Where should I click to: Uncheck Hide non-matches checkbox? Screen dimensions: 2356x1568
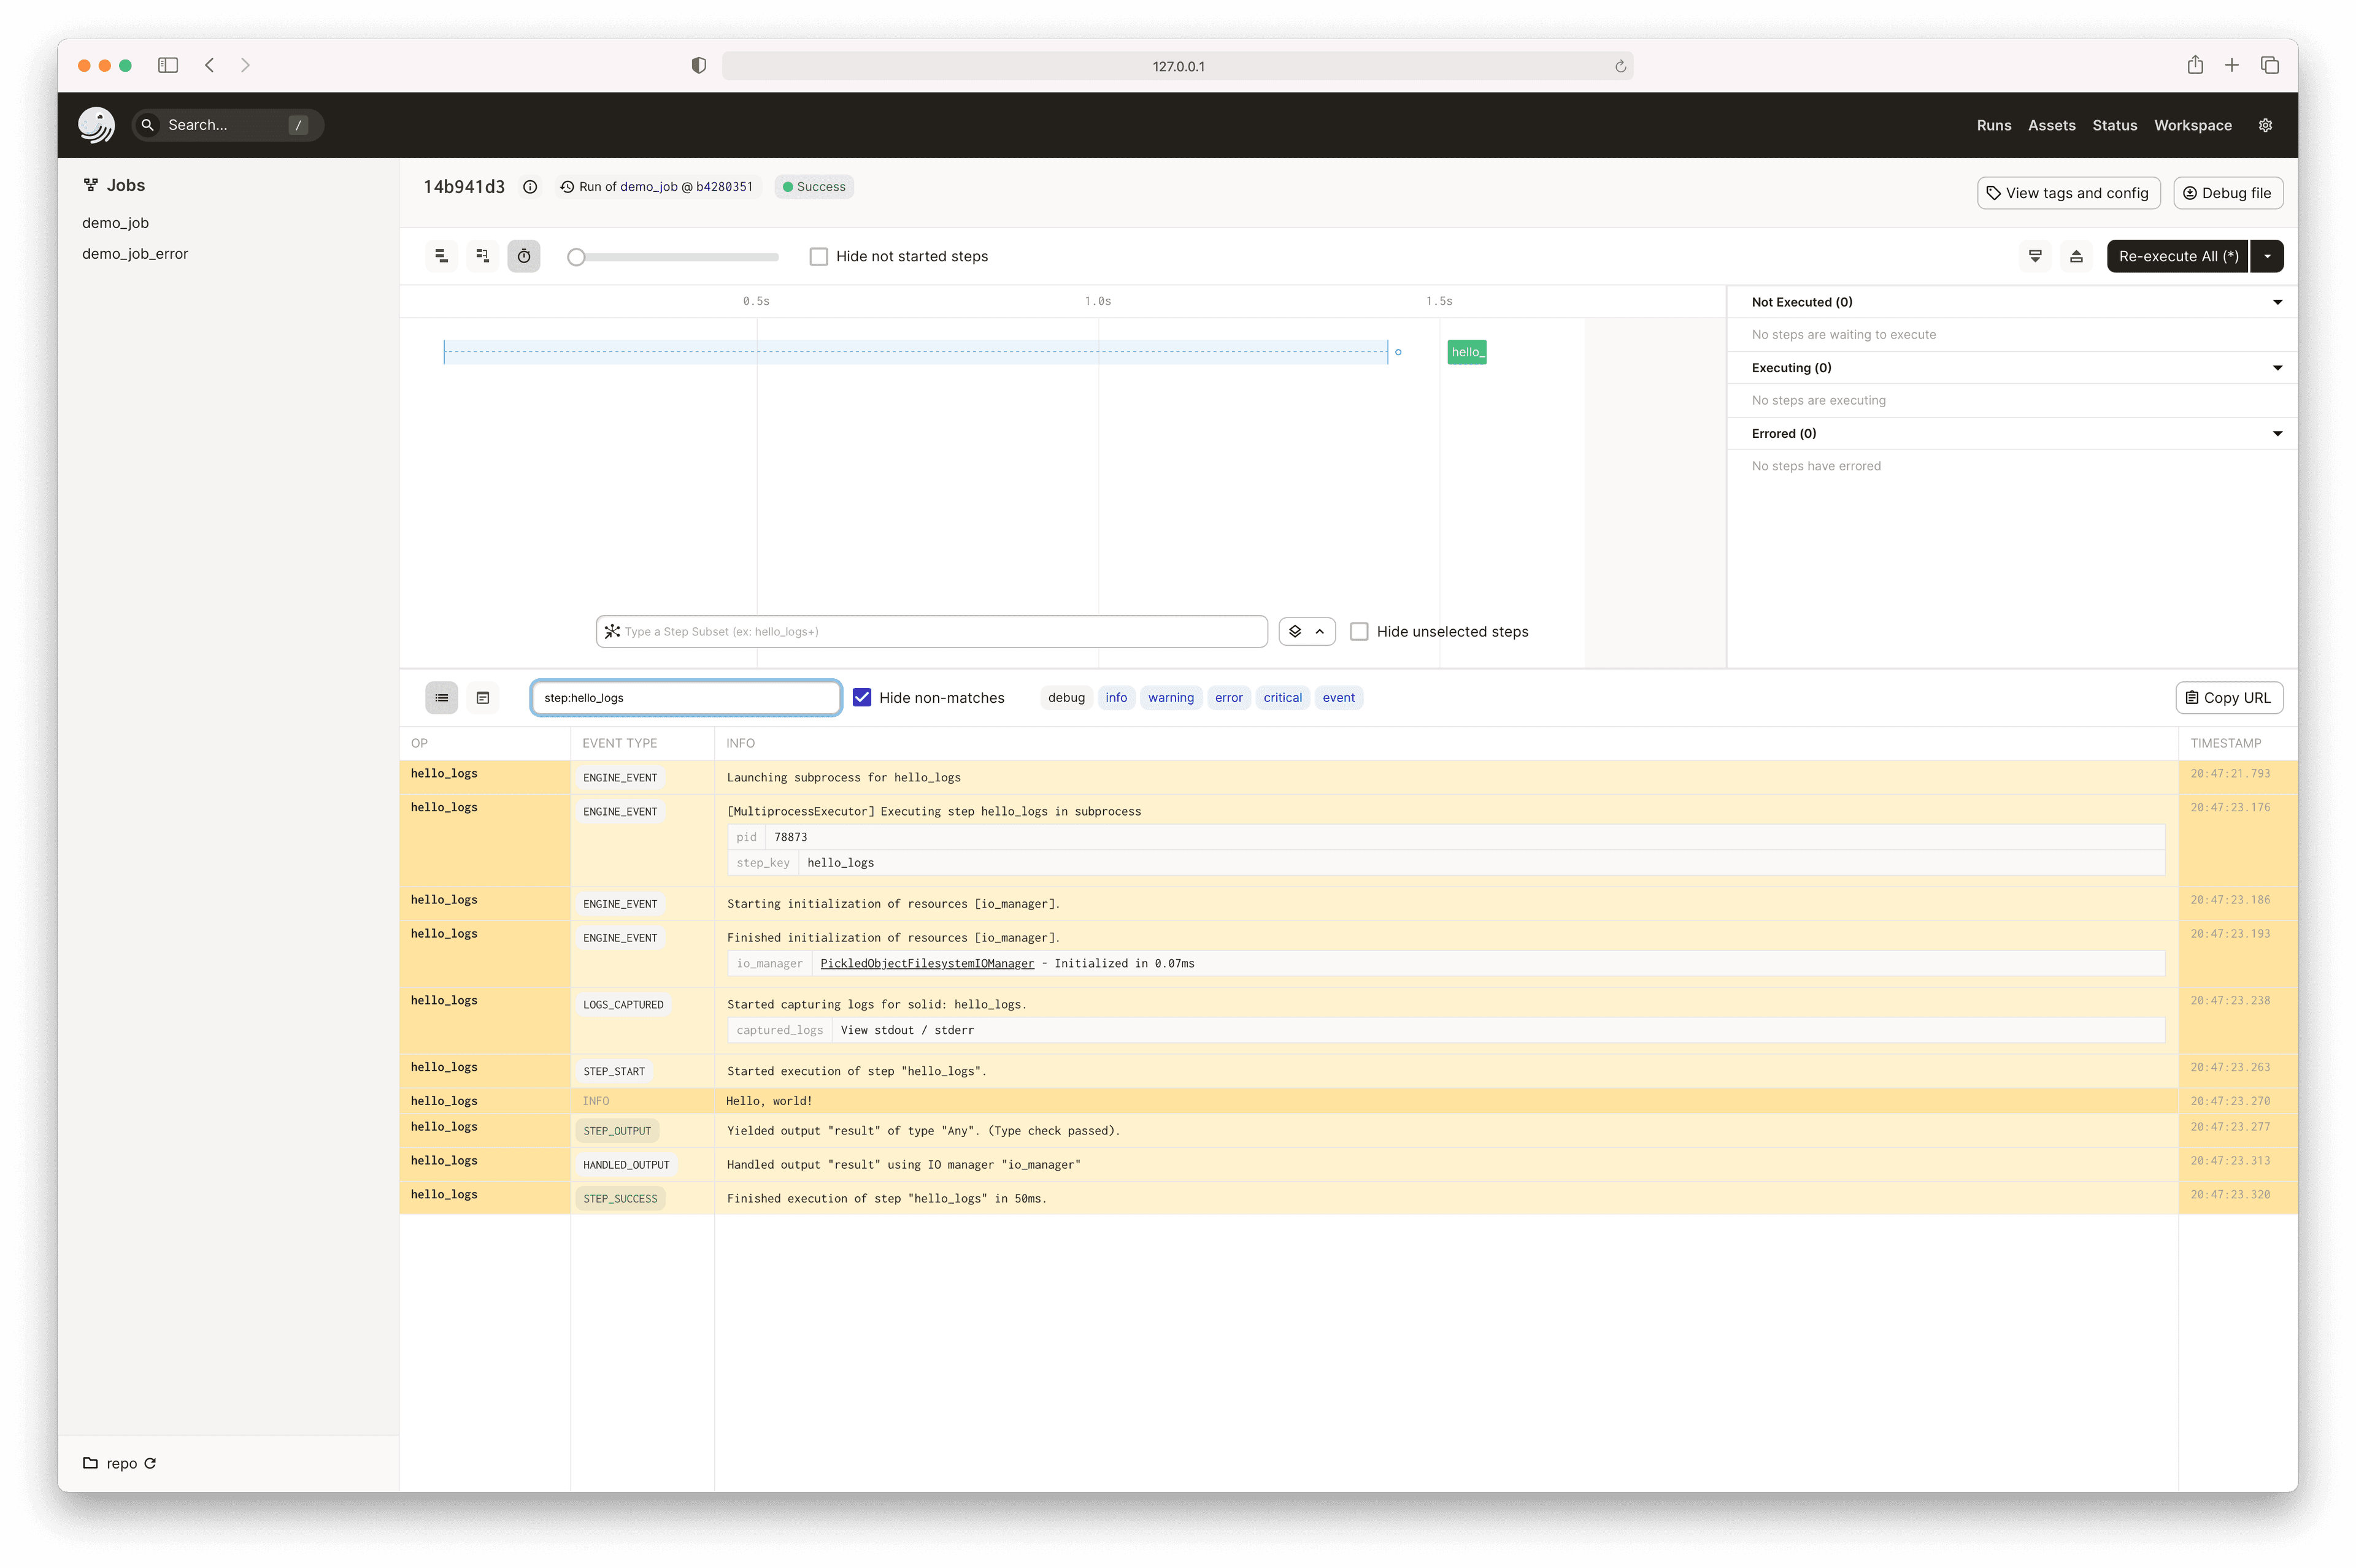pos(861,698)
